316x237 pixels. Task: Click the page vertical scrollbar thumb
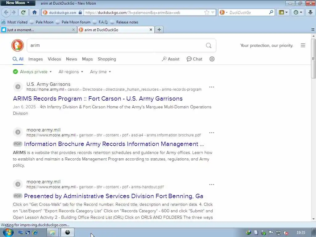click(x=313, y=59)
